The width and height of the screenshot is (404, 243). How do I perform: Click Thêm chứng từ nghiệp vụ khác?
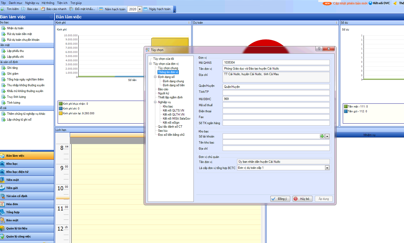pyautogui.click(x=26, y=114)
